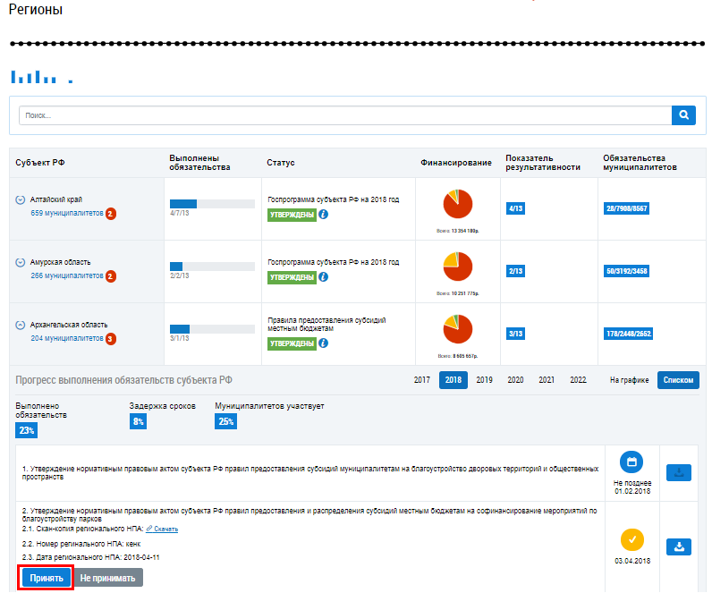
Task: Click info icon in Архангельская область status
Action: click(x=324, y=343)
